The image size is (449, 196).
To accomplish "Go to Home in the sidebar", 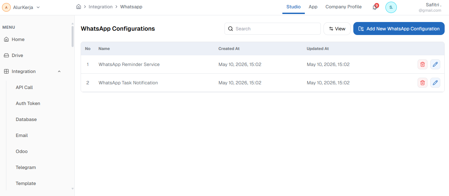I will (18, 39).
